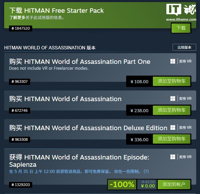Add Deluxe Edition ¥336.00 to cart
The width and height of the screenshot is (200, 194).
click(x=172, y=139)
